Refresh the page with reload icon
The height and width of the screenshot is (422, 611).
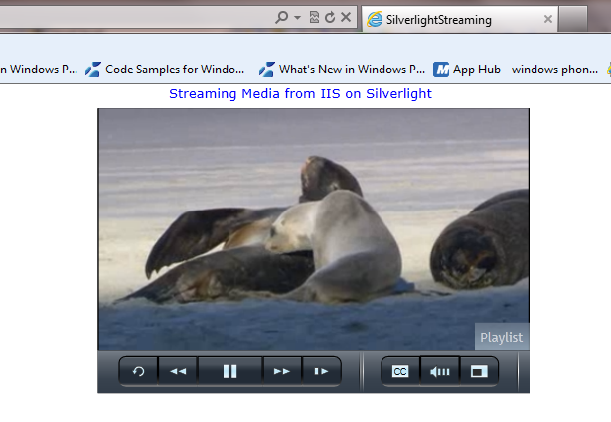(329, 18)
